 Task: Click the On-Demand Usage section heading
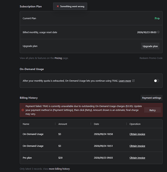pos(32,69)
